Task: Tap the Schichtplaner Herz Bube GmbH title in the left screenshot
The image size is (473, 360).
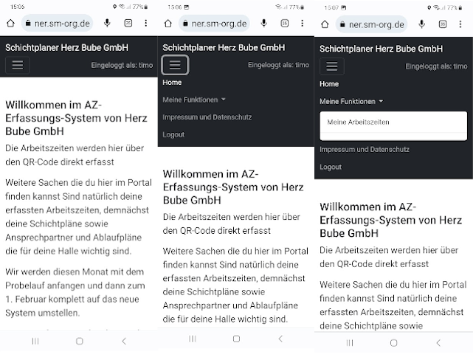Action: tap(67, 47)
